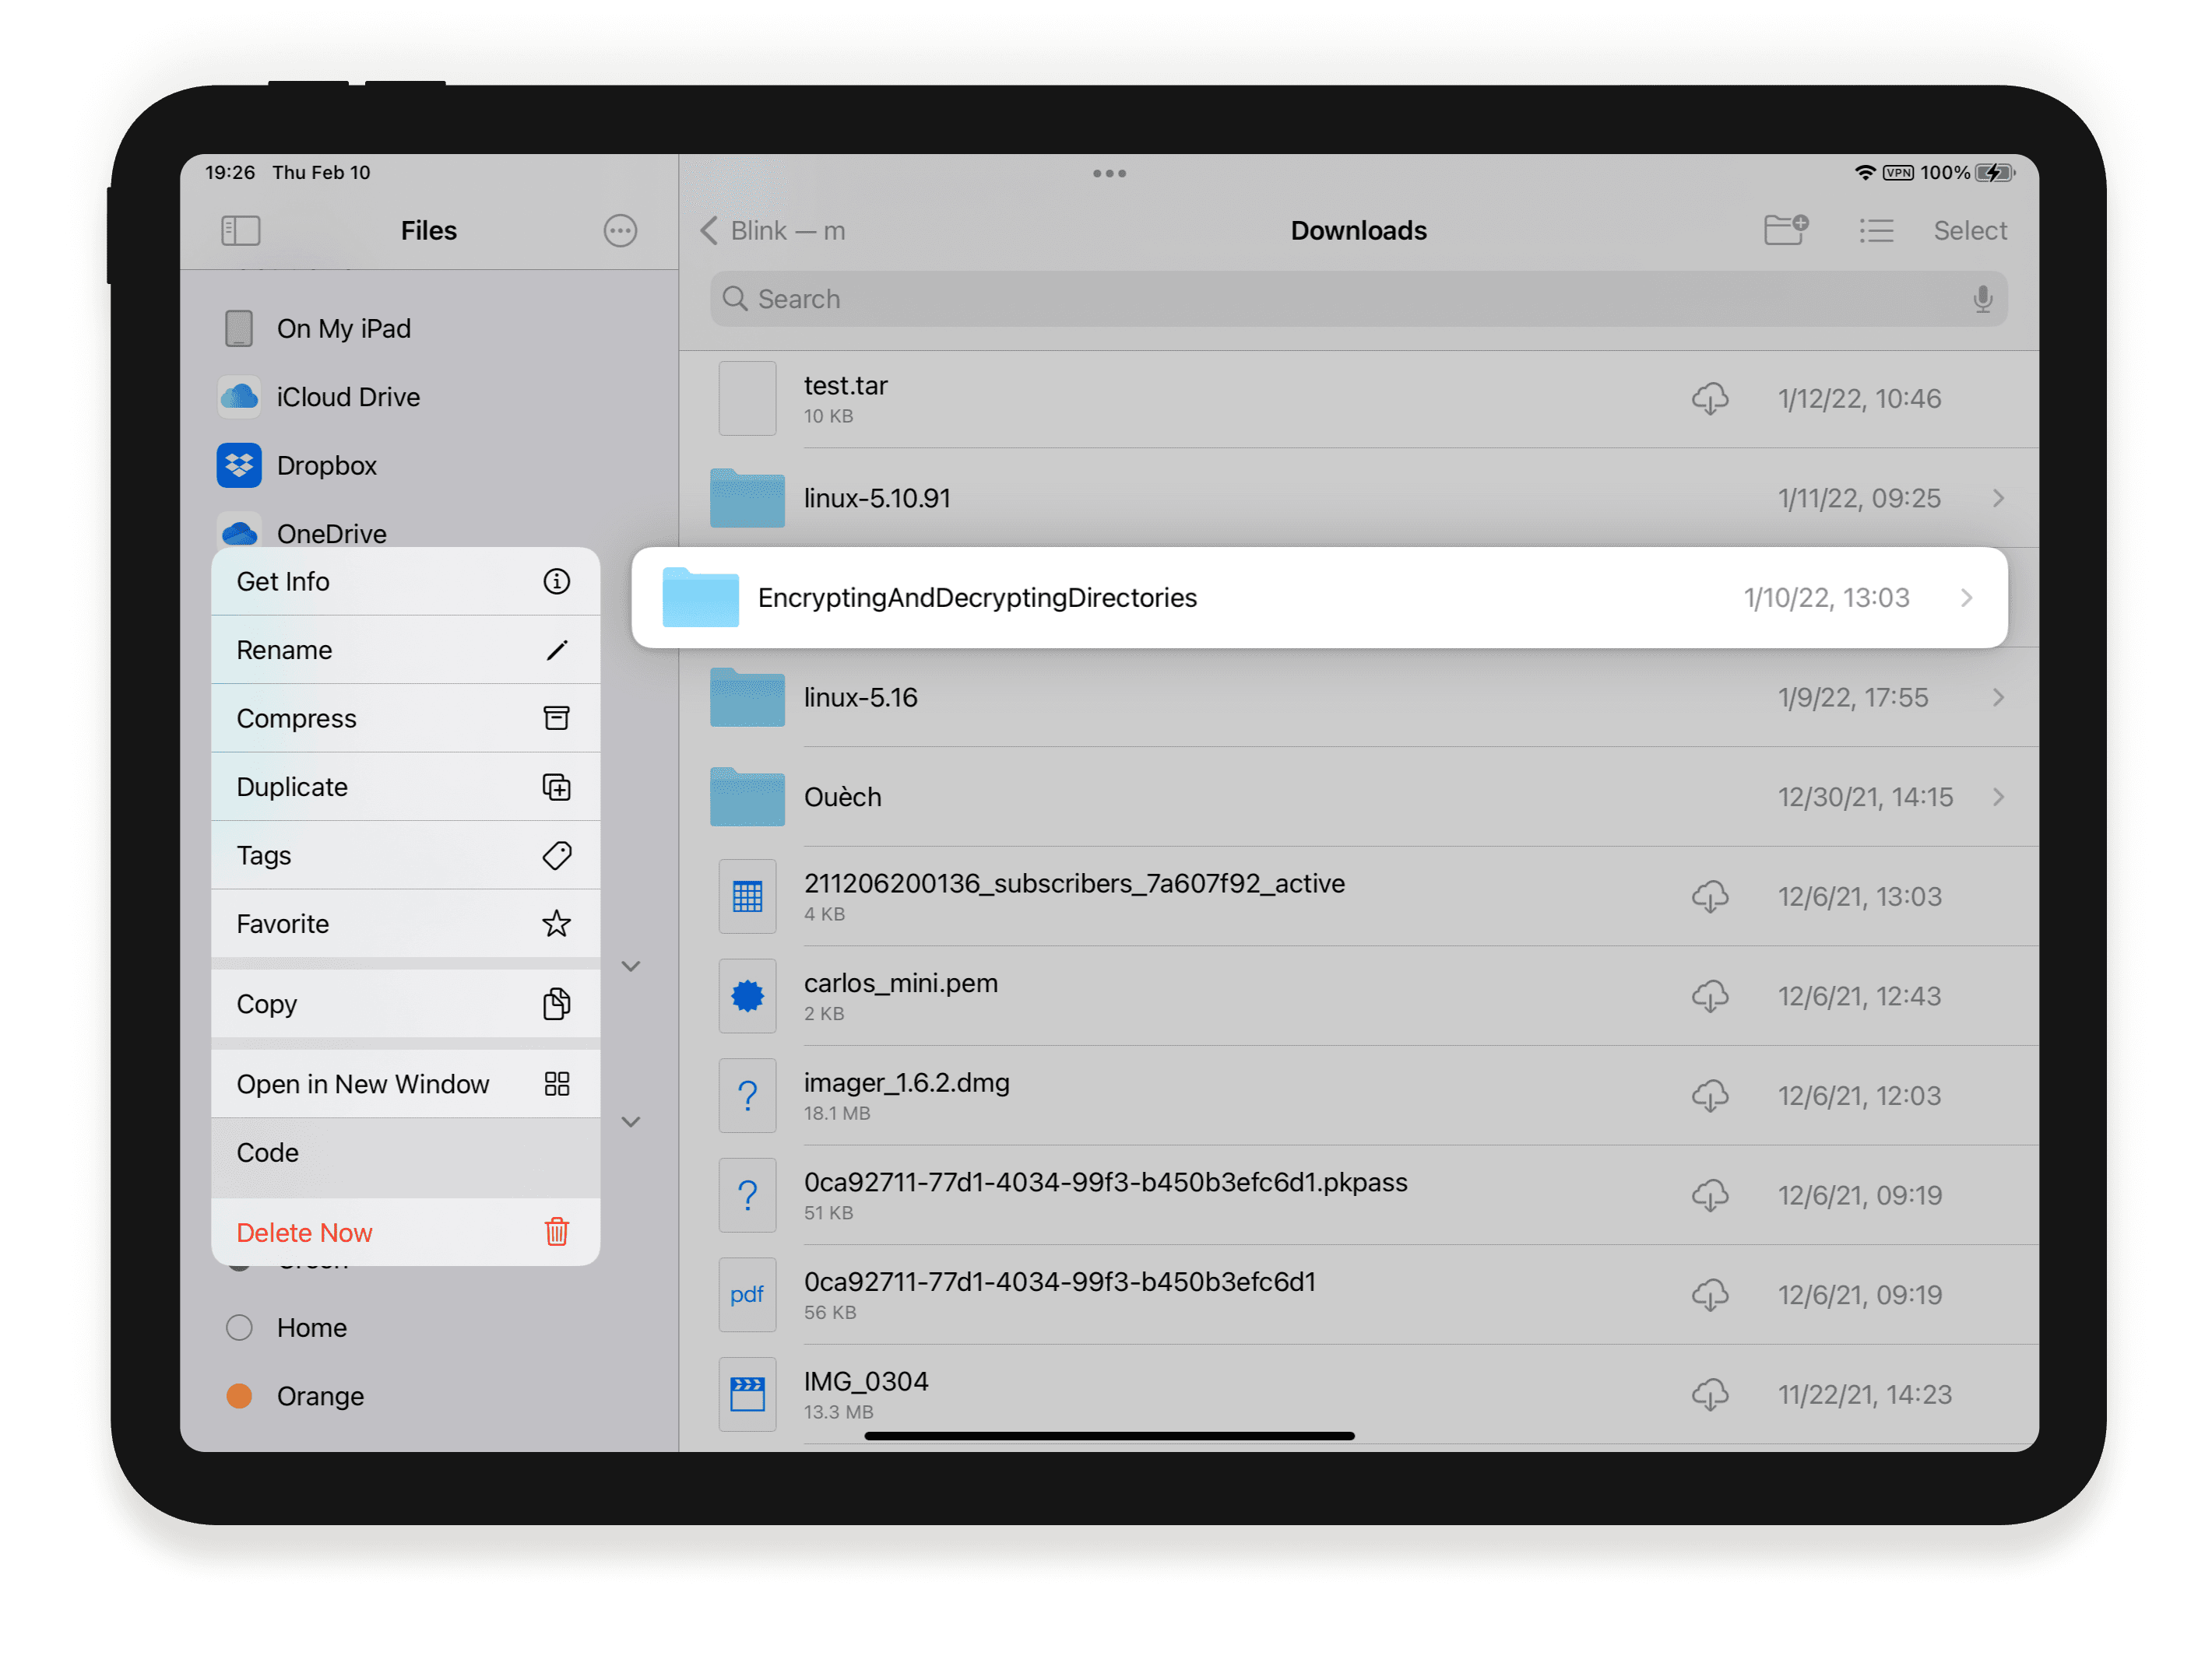Screen dimensions: 2212x1666
Task: Select the Home tag circle
Action: [x=239, y=1328]
